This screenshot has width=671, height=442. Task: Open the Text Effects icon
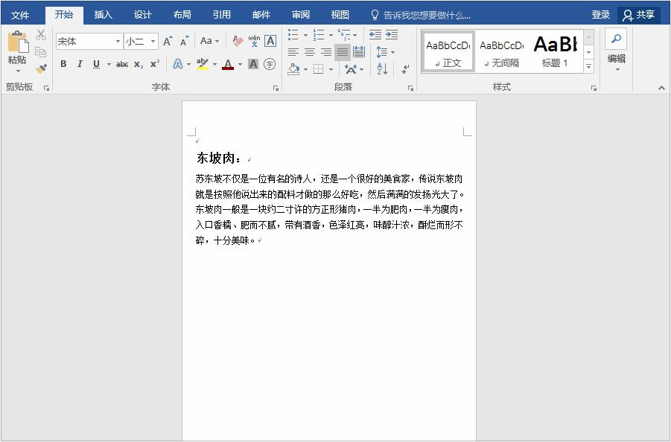(178, 65)
